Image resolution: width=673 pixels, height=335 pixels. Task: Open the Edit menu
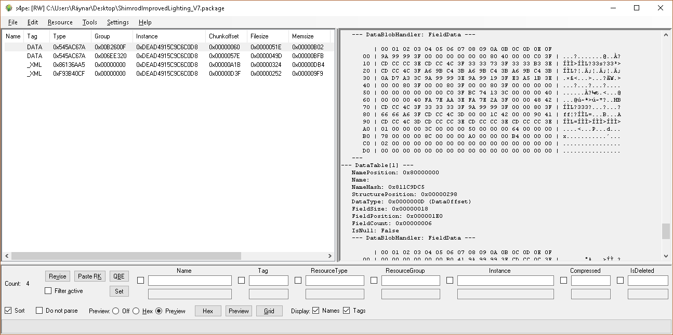click(33, 22)
